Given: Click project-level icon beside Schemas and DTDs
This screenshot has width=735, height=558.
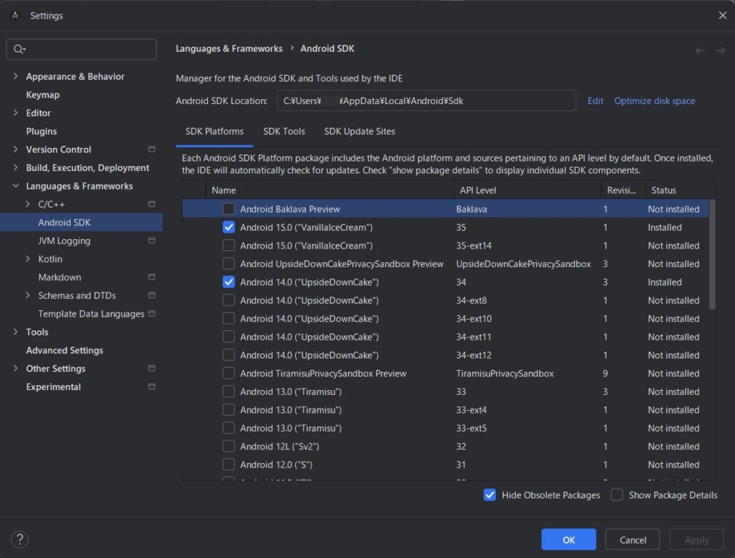Looking at the screenshot, I should pyautogui.click(x=152, y=295).
